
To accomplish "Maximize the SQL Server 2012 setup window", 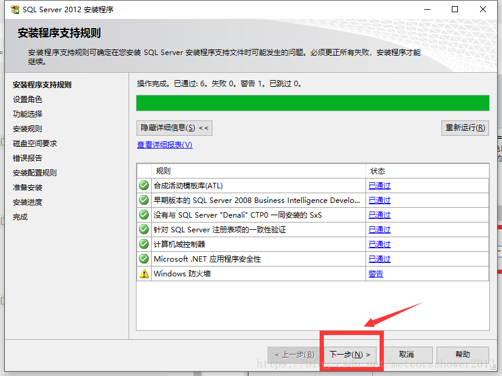I will (455, 10).
